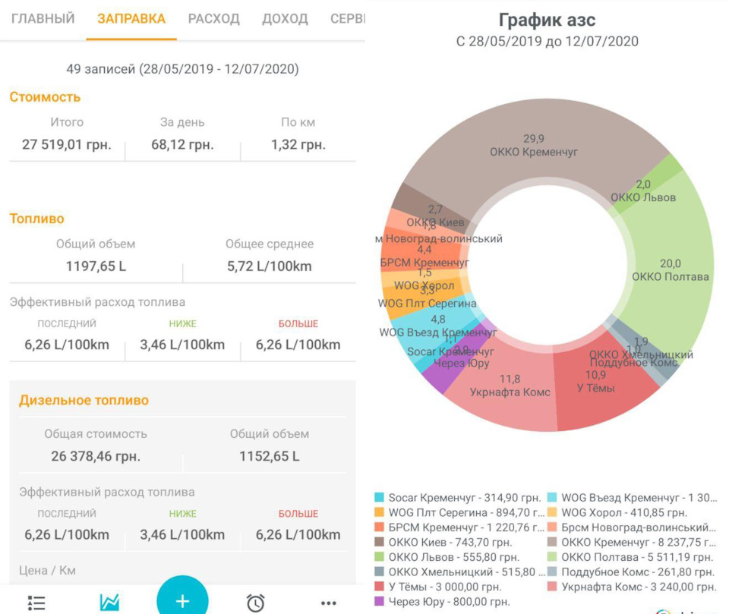Go to the ДОХОД tab

coord(285,18)
